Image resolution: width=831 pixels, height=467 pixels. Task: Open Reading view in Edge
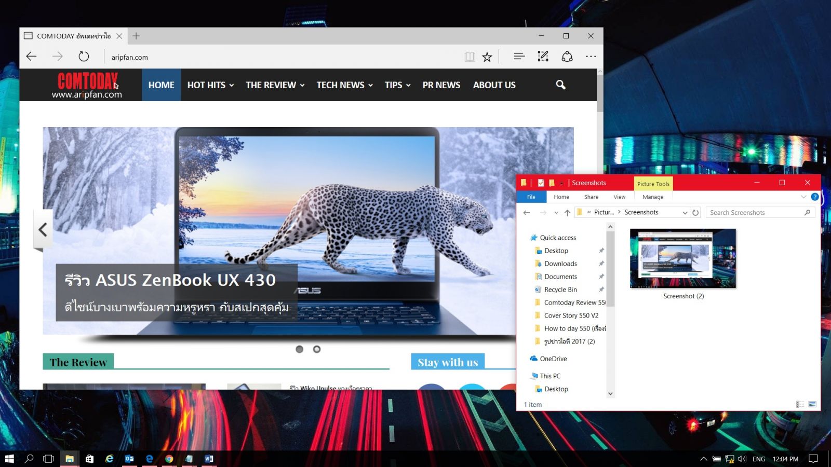(470, 57)
